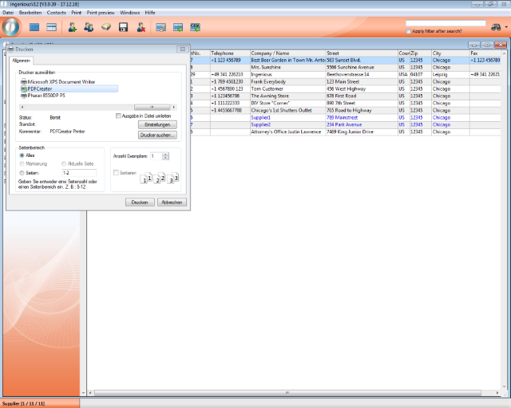Viewport: 511px width, 408px height.
Task: Delete contact with red X person icon
Action: point(141,27)
